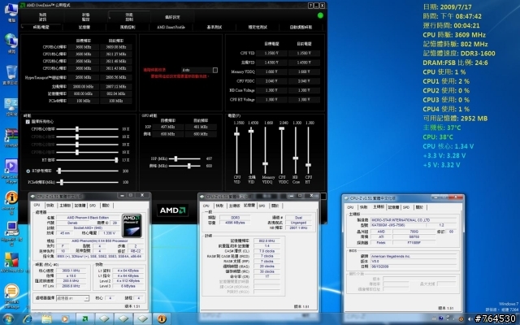
Task: Click the CPU VID target voltage field
Action: coord(271,53)
